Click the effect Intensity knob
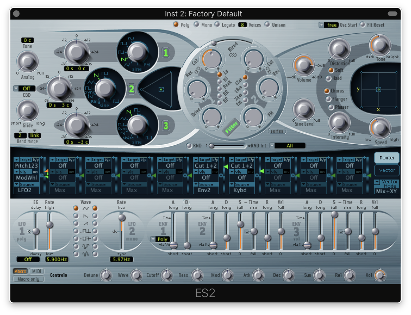411x315 pixels. click(339, 123)
